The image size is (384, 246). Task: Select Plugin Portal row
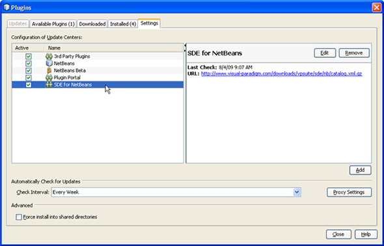pyautogui.click(x=98, y=77)
